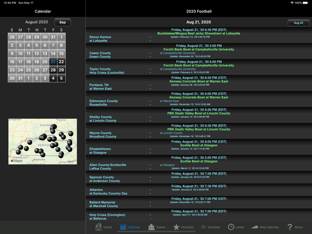This screenshot has height=234, width=312.
Task: Select Edmonson County team name
Action: tap(104, 101)
